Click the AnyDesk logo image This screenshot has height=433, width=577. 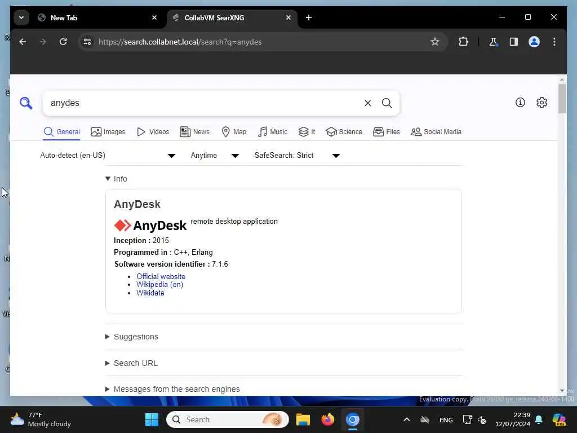click(150, 226)
